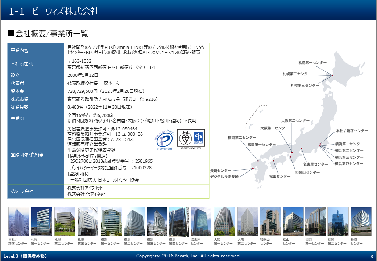Select the 札幌第一センター map label

[x=312, y=63]
